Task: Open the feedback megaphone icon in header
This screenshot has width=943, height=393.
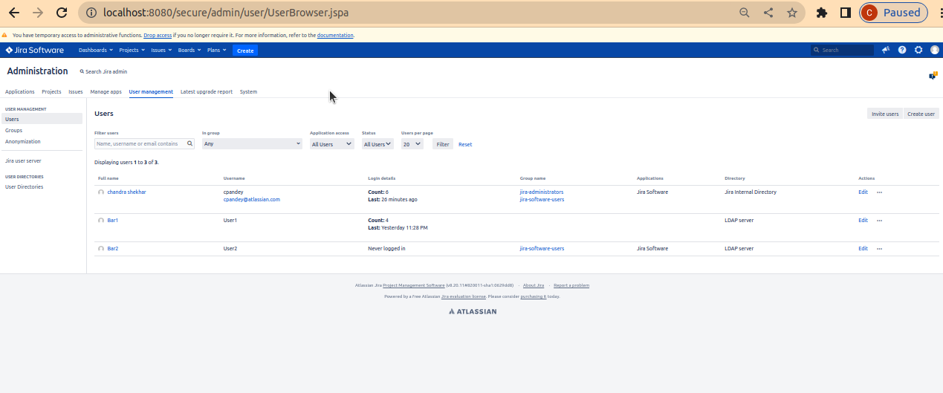Action: (886, 50)
